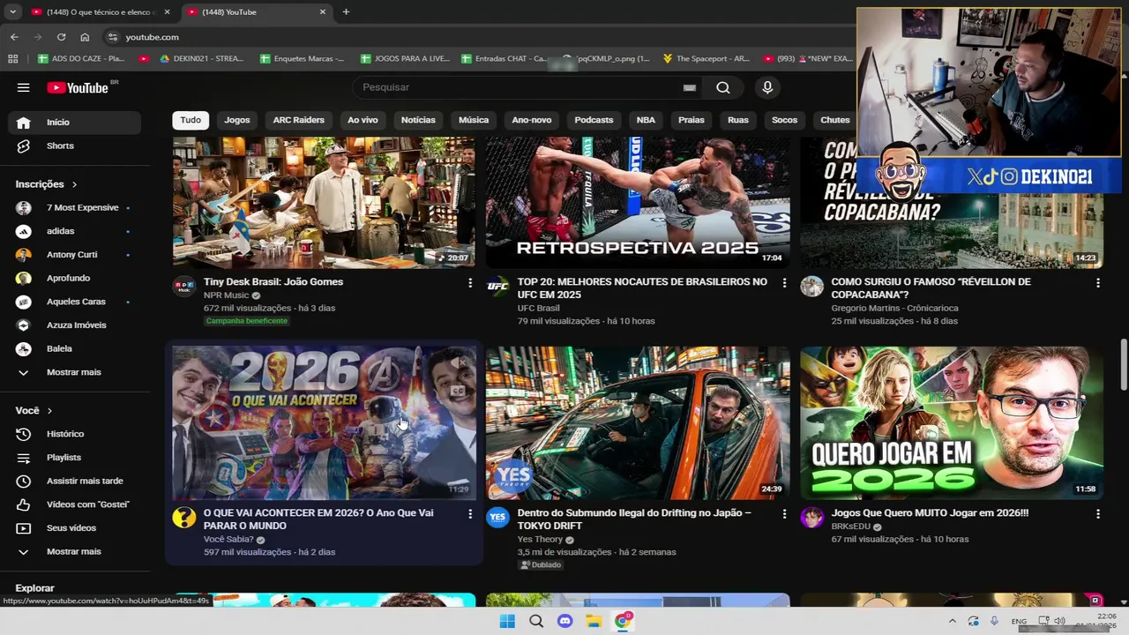Click browser home button
1129x635 pixels.
85,37
